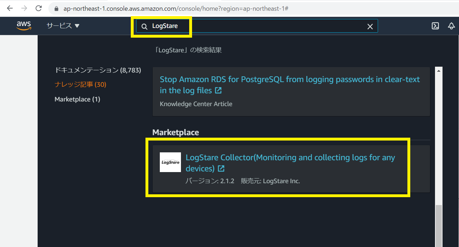
Task: Click the browser address bar URL
Action: [176, 8]
